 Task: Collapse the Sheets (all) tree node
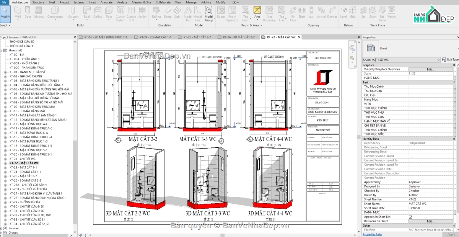(x=1, y=50)
